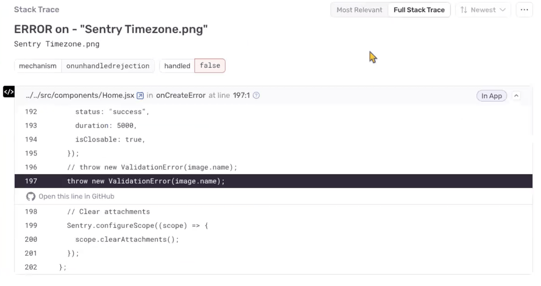Open the ellipsis overflow menu

[x=524, y=9]
